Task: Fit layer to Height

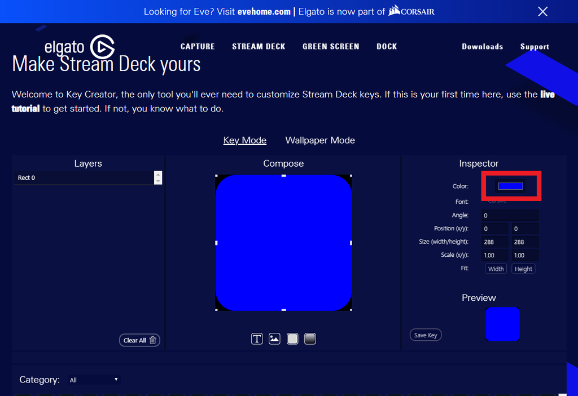Action: click(523, 269)
